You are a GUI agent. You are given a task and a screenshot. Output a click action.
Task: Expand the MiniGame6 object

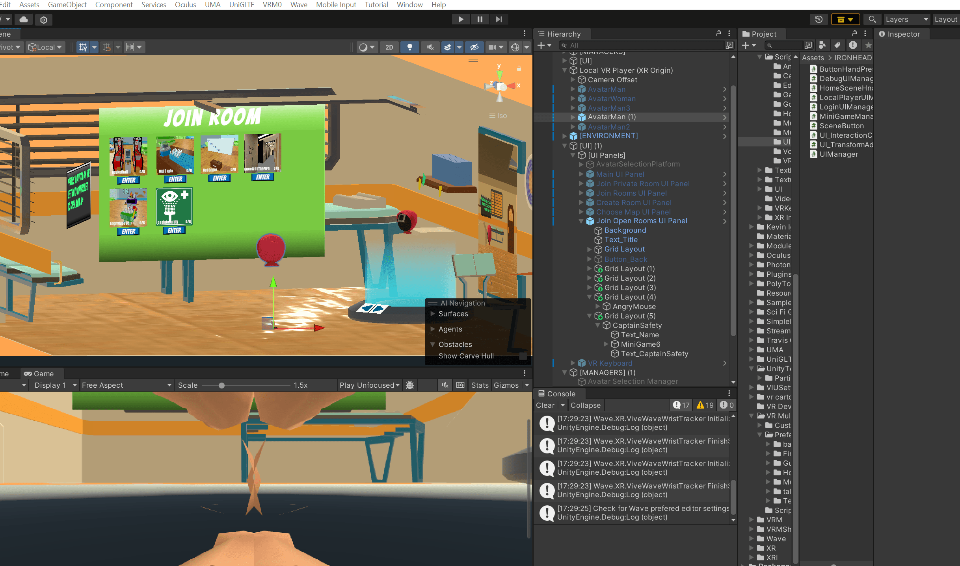click(606, 344)
